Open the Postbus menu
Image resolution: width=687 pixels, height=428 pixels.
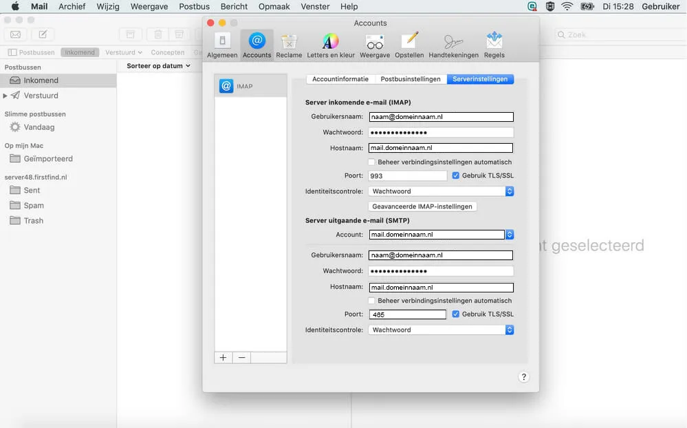point(194,6)
